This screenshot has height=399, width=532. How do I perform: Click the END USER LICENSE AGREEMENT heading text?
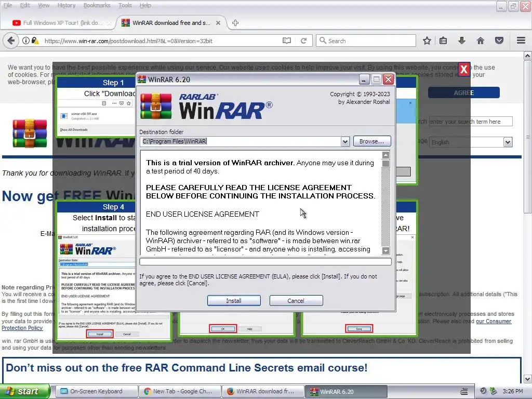tap(203, 214)
